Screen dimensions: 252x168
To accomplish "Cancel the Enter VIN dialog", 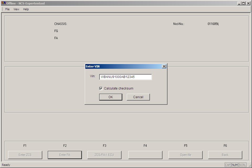I will [138, 97].
